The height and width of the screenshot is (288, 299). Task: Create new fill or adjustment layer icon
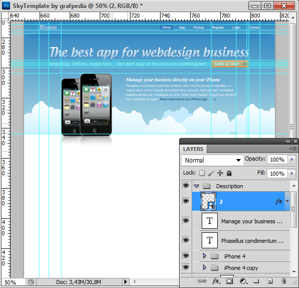coord(243,281)
